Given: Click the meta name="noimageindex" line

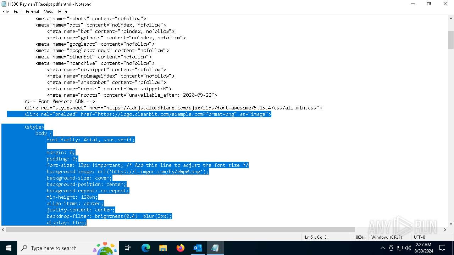Looking at the screenshot, I should [x=111, y=76].
